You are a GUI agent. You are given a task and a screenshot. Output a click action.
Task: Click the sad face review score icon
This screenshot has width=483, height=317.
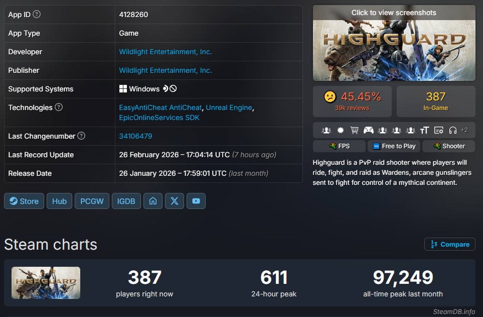coord(330,97)
